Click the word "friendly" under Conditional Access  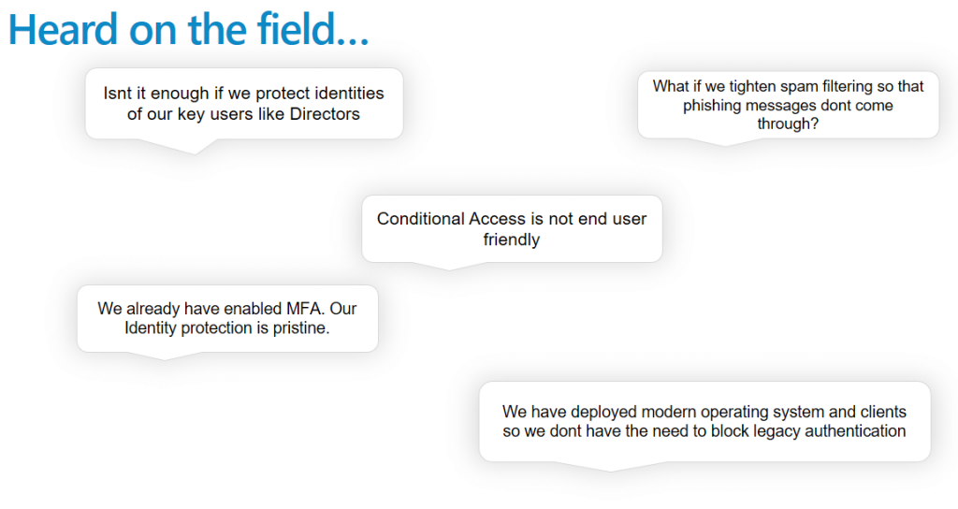tap(512, 240)
